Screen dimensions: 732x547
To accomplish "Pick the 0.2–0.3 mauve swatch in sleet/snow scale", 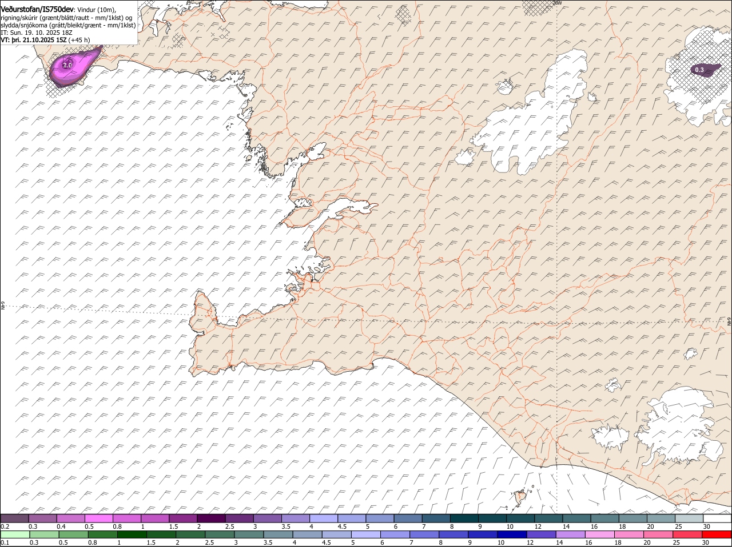I will (x=14, y=518).
